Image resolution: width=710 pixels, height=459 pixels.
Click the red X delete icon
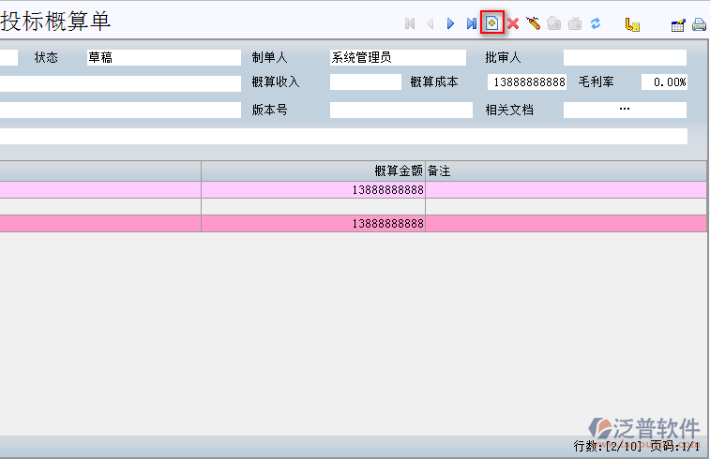point(513,23)
